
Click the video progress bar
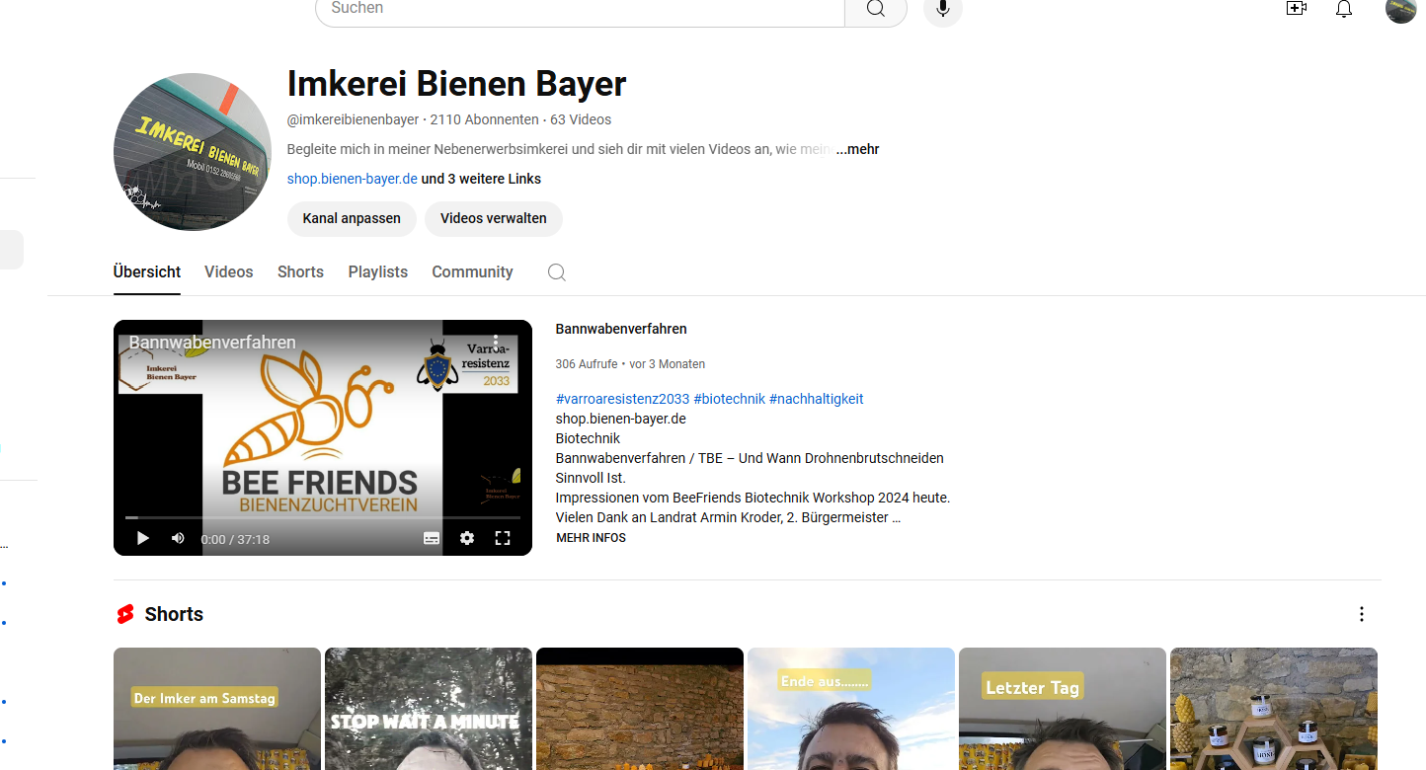pyautogui.click(x=323, y=517)
